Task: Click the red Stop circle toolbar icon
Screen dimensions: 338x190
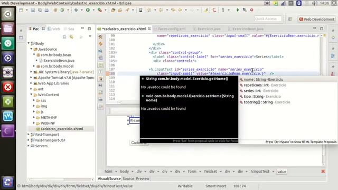Action: (x=251, y=10)
